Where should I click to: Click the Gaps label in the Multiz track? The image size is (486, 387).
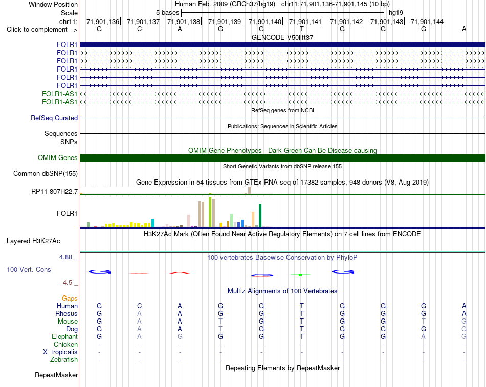(x=70, y=298)
